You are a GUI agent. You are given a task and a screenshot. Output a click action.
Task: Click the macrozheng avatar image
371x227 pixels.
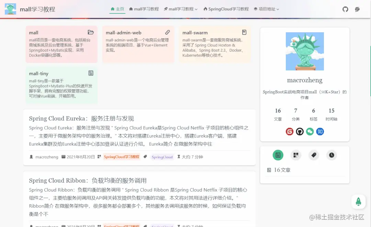(305, 51)
